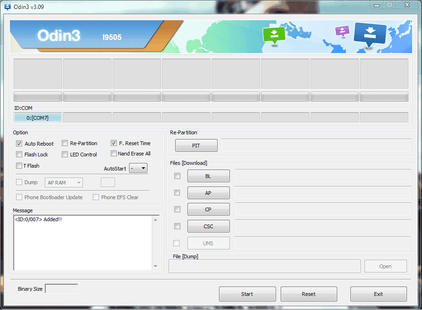Toggle the Auto Reboot checkbox

coord(19,144)
